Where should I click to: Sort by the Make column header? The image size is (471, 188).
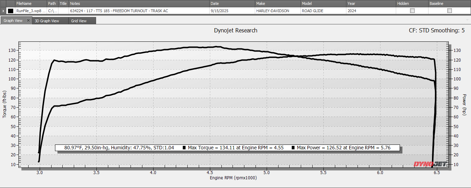(277, 3)
